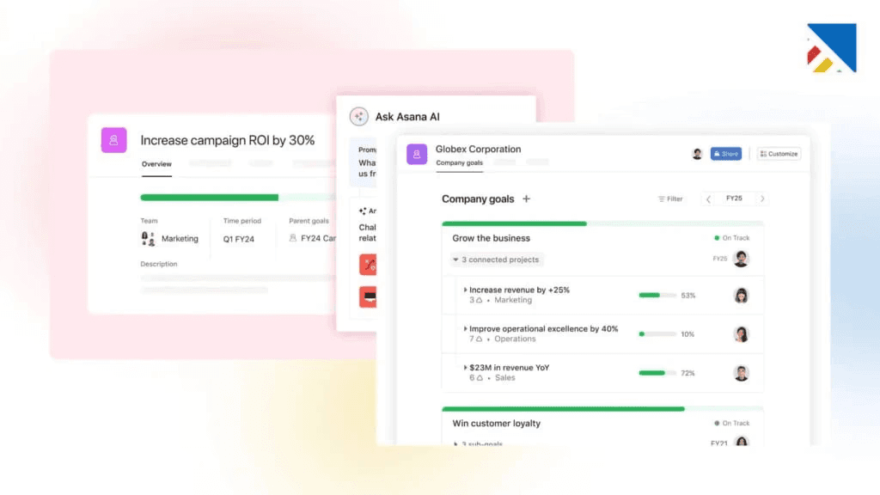The image size is (880, 495).
Task: Switch to the Overview tab
Action: click(156, 164)
